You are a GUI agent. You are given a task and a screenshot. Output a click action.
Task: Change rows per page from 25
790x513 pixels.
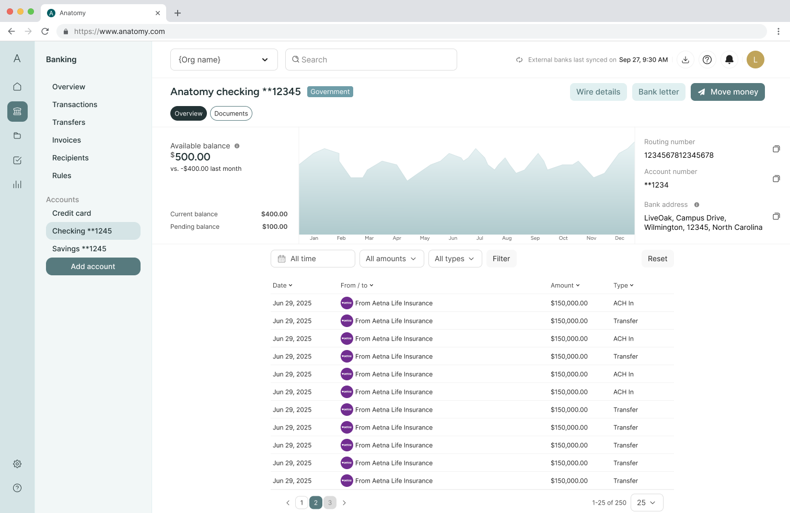(x=647, y=503)
